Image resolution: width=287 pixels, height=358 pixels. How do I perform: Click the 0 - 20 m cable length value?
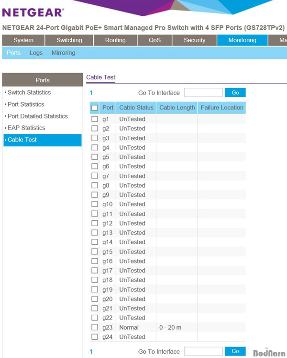point(170,327)
